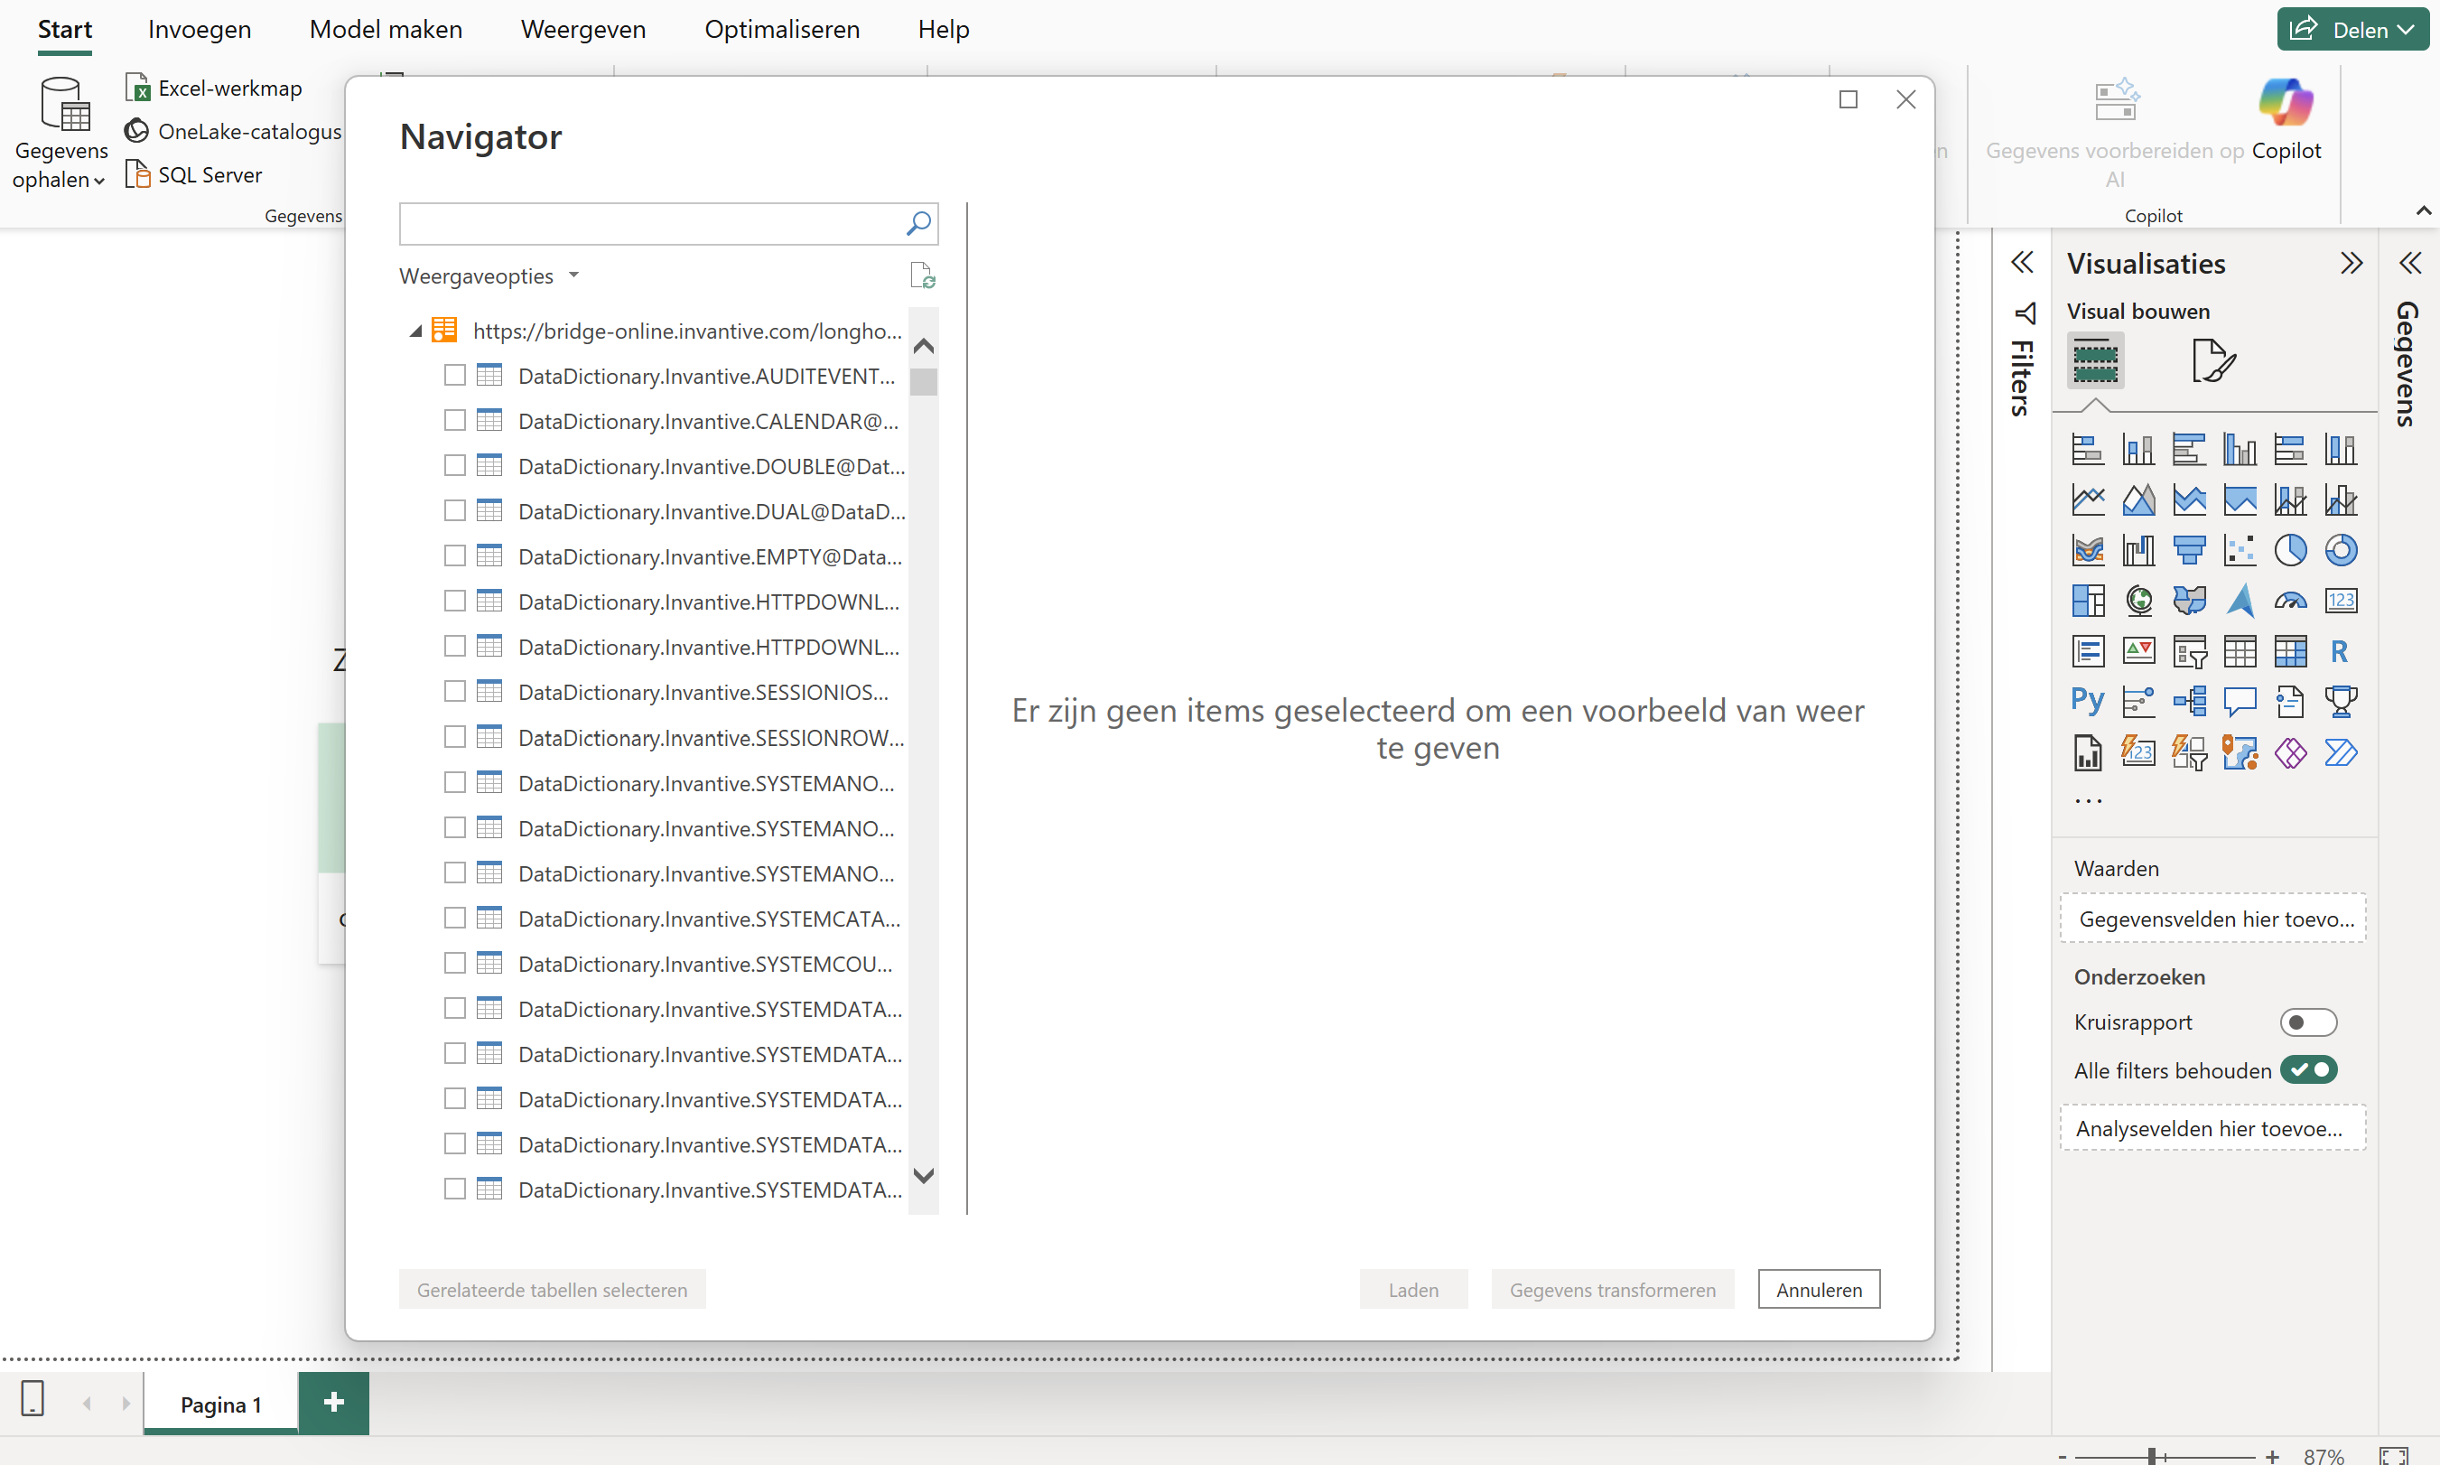The image size is (2440, 1465).
Task: Open the Gegevens ophalen dropdown
Action: tap(61, 134)
